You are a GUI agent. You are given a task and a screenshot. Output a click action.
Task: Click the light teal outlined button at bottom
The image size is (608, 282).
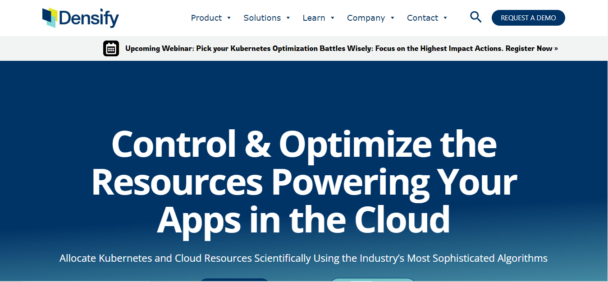coord(373,280)
